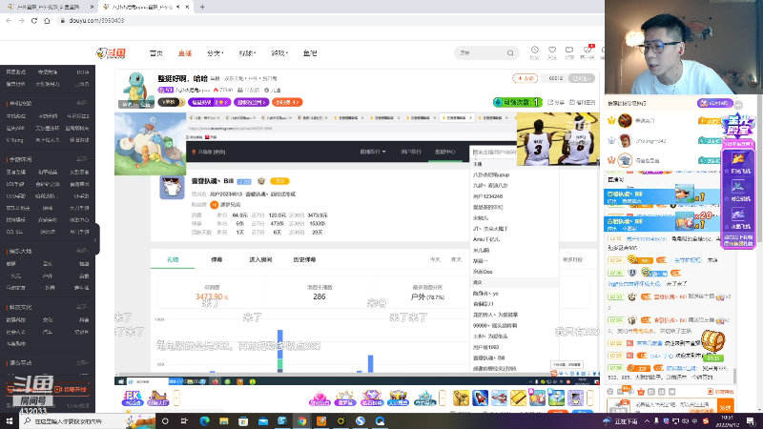Open 户外 category in the left sidebar
Screen dimensions: 763x429
click(x=47, y=276)
